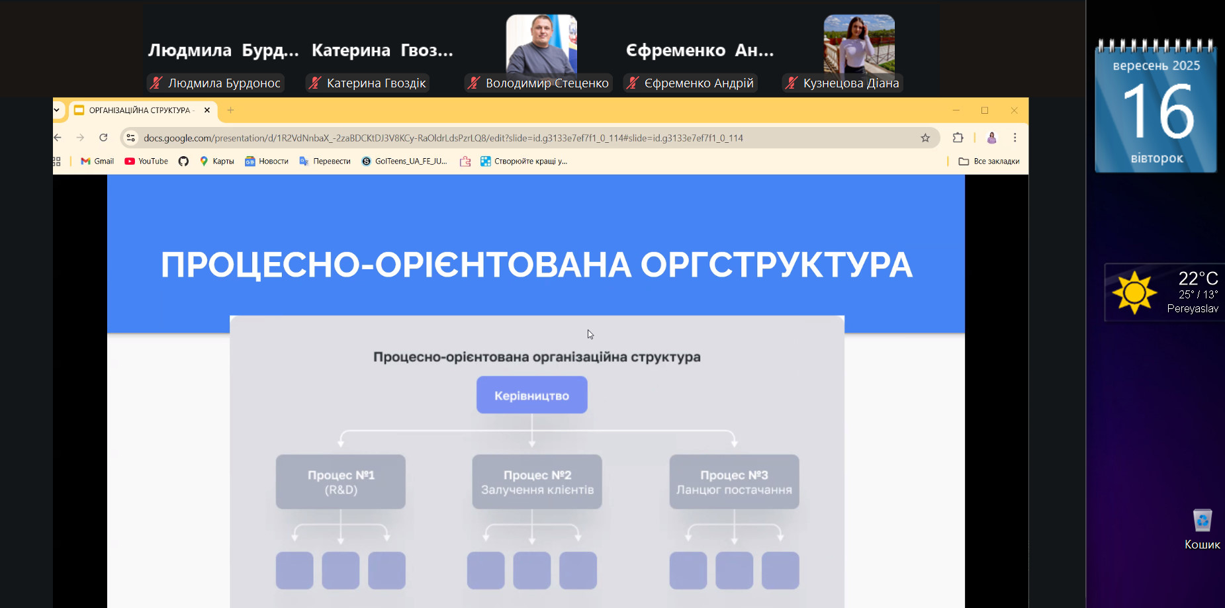Click the reload page icon
The image size is (1225, 608).
pos(103,138)
